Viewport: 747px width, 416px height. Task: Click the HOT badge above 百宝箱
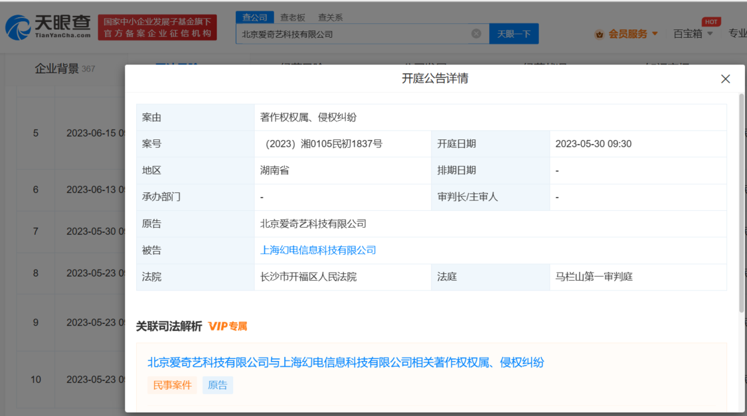710,22
